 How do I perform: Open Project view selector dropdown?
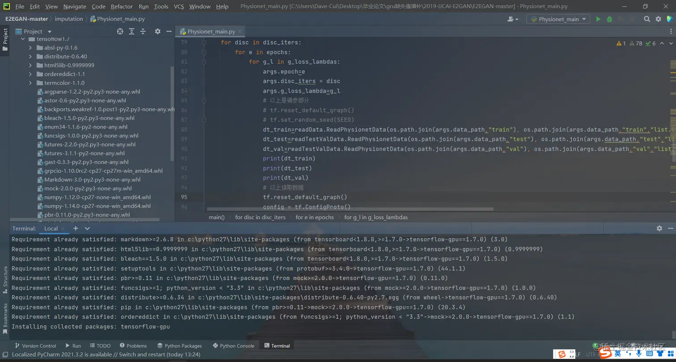tap(34, 31)
